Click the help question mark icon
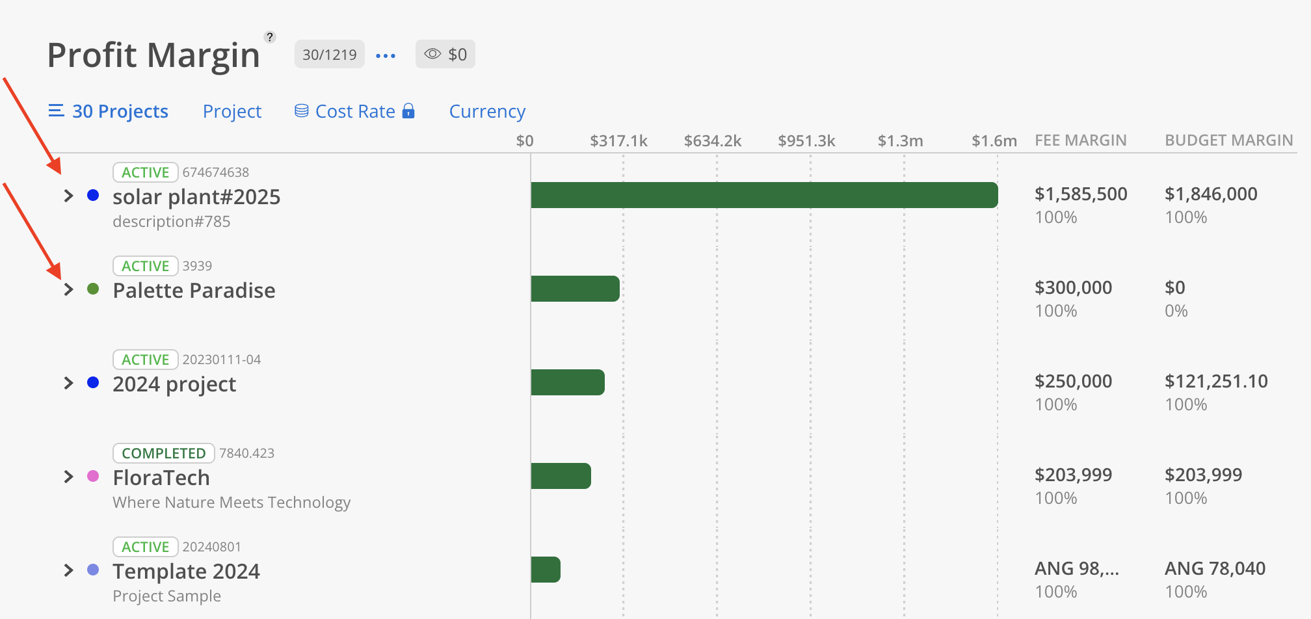This screenshot has width=1311, height=619. (270, 37)
